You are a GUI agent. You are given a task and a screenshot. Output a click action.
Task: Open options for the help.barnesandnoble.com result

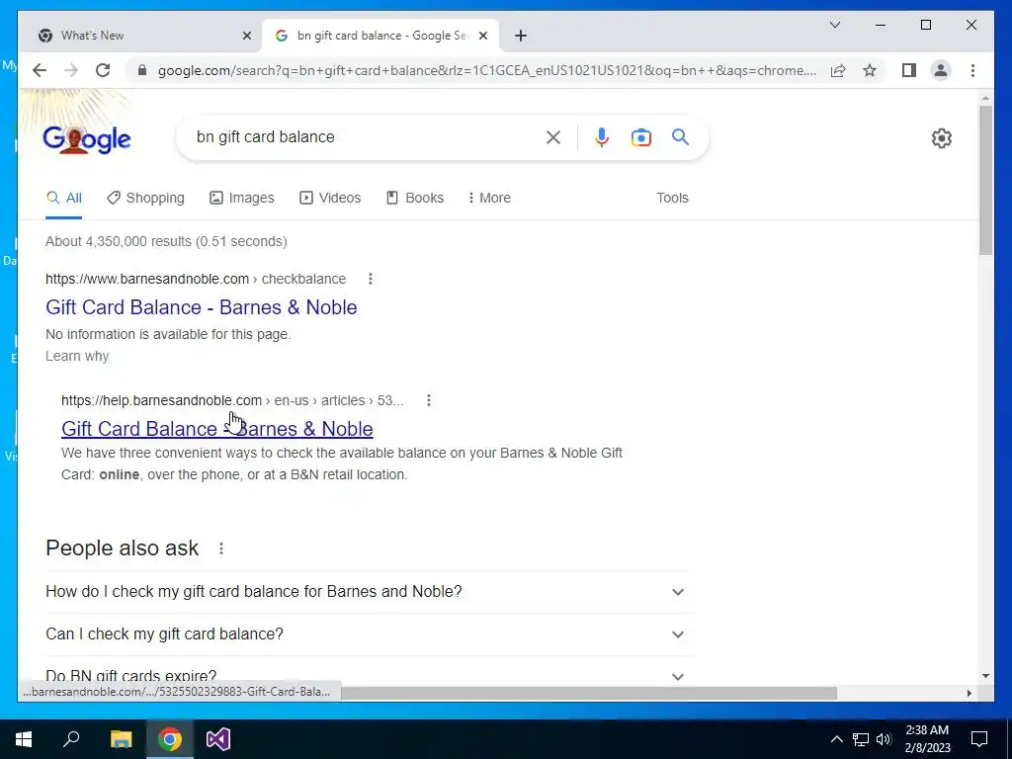tap(429, 400)
